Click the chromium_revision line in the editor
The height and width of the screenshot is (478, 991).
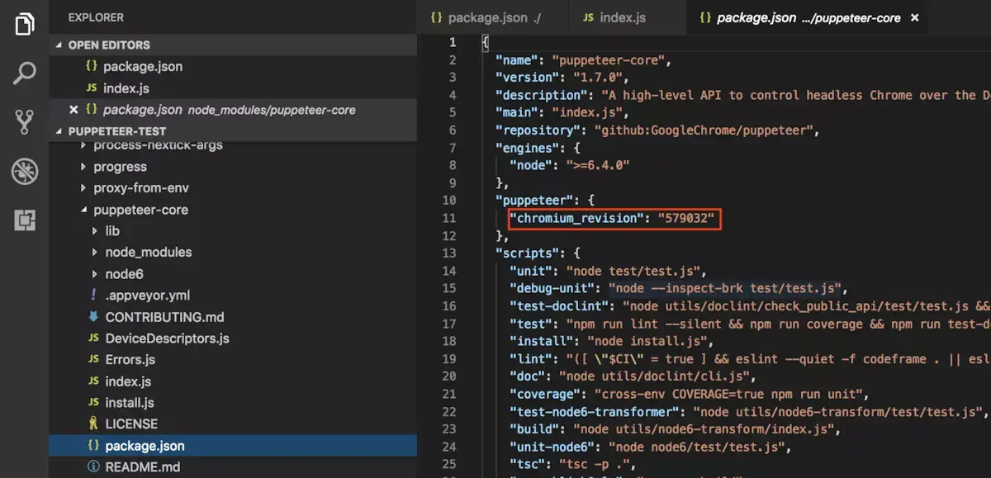pos(614,219)
